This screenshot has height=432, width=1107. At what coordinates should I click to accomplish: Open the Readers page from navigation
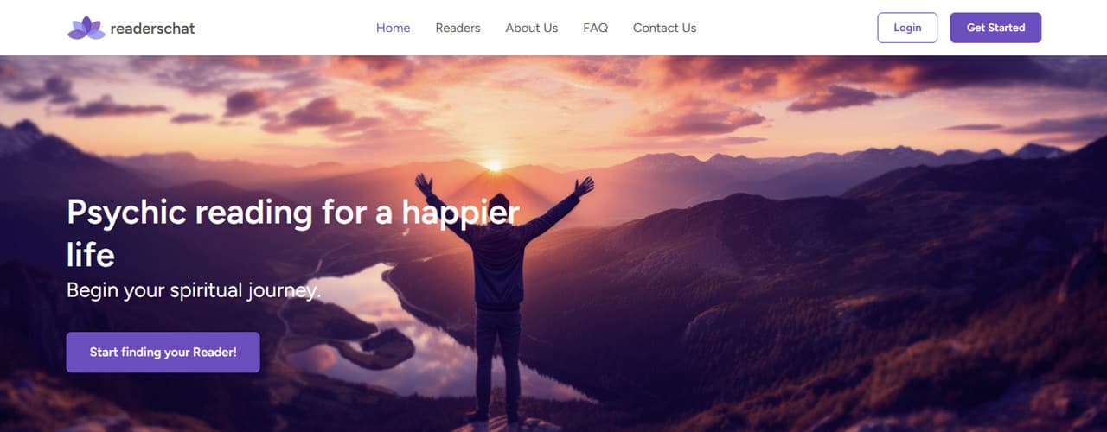tap(458, 28)
